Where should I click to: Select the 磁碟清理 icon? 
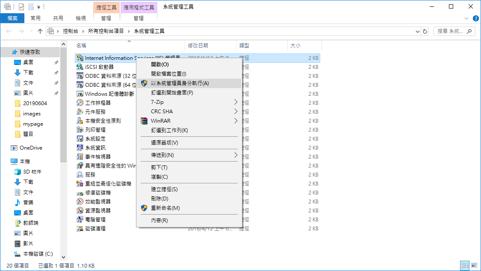(80, 229)
